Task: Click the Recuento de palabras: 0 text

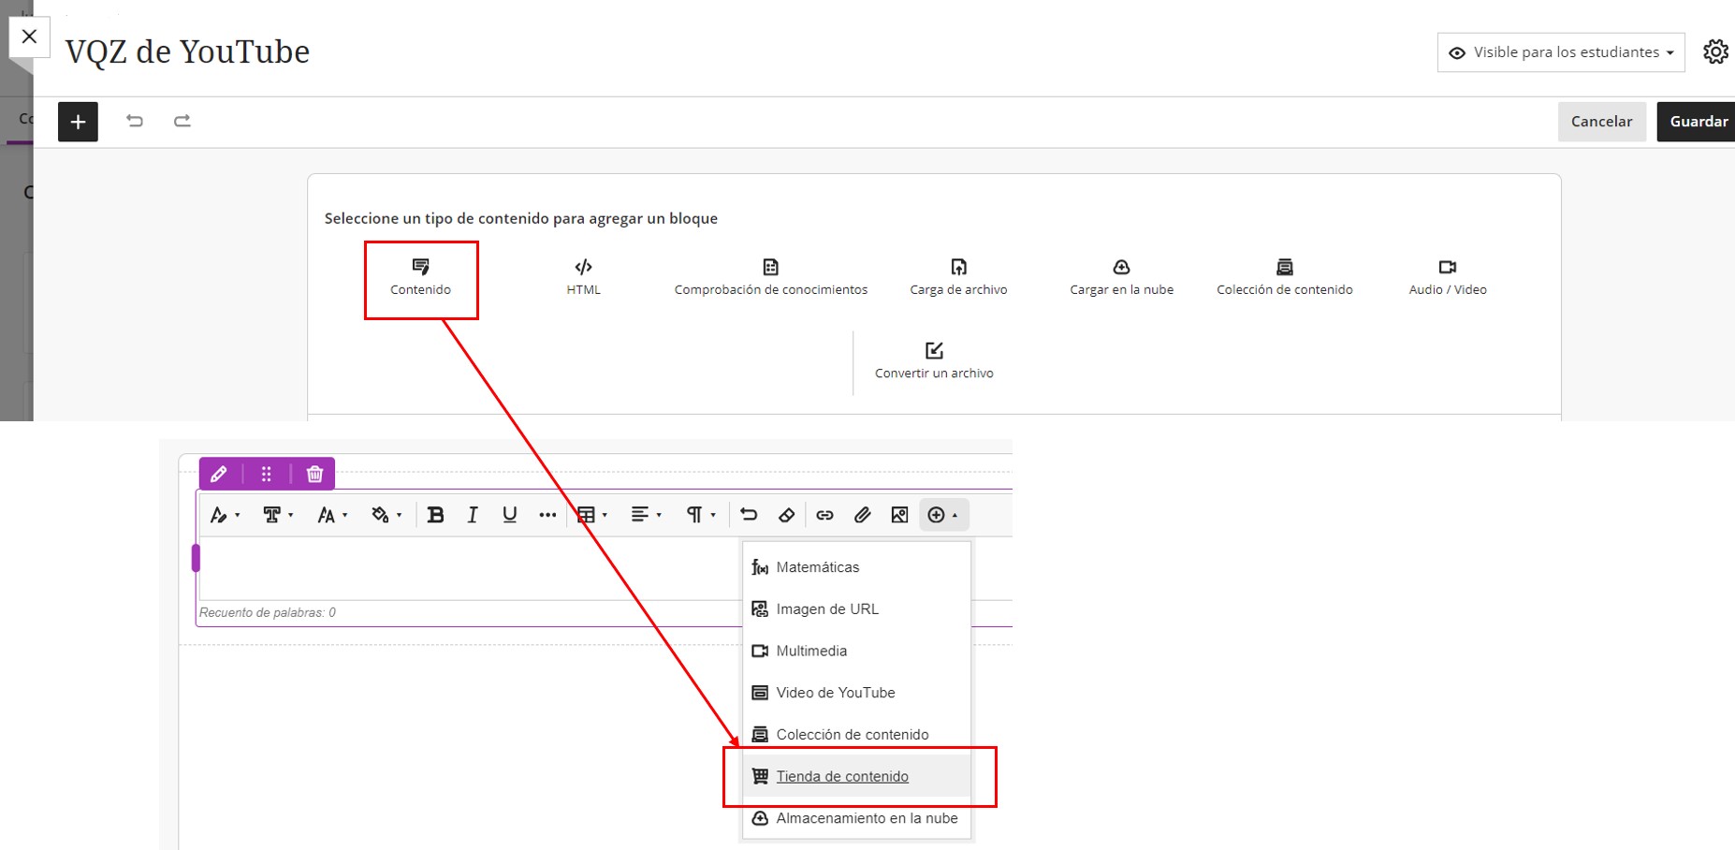Action: (268, 612)
